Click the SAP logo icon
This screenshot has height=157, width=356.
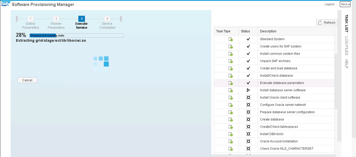(5, 4)
